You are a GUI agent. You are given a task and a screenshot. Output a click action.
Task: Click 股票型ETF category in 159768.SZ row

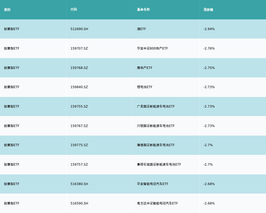[12, 68]
